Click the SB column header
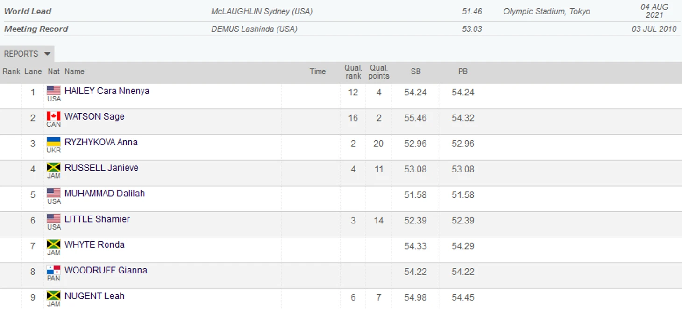The height and width of the screenshot is (309, 682). 415,72
